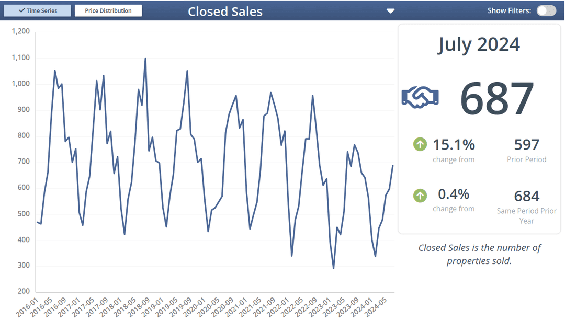Click the 15.1% change percentage
565x321 pixels.
[454, 144]
